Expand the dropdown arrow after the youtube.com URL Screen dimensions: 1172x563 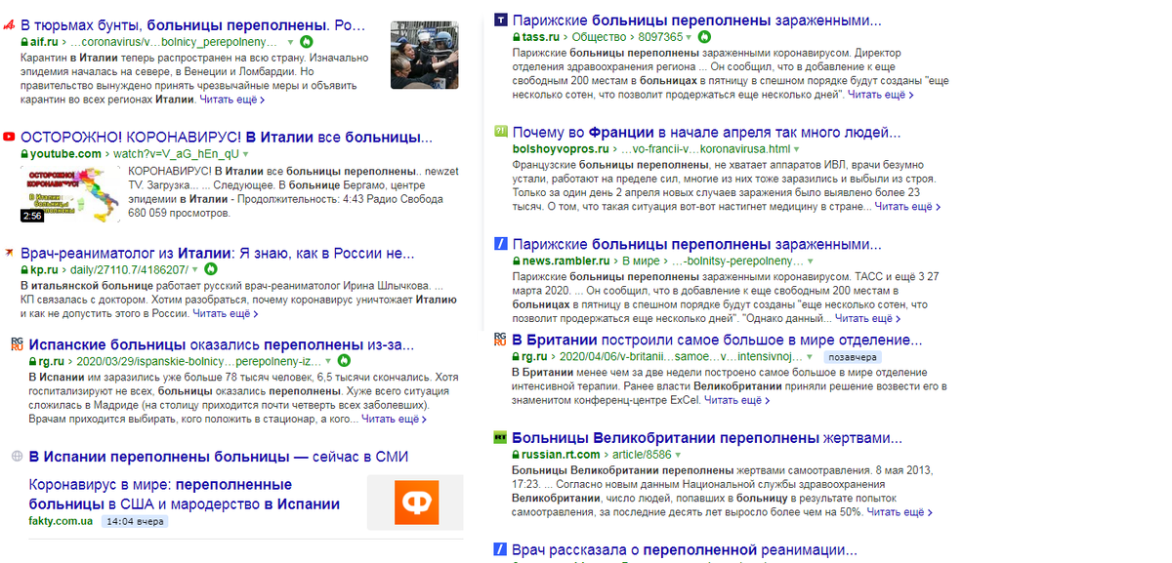(246, 155)
